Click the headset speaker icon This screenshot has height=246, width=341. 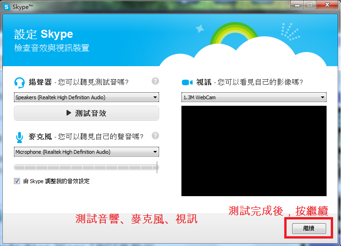[x=20, y=82]
